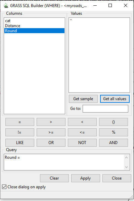The image size is (134, 201).
Task: Add parentheses to the query
Action: pos(114,122)
